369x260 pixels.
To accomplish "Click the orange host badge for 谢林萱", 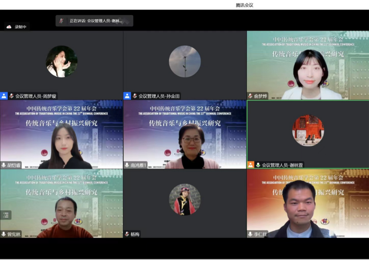I will click(251, 165).
